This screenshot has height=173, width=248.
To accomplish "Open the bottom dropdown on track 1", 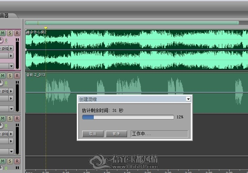I will 11,66.
